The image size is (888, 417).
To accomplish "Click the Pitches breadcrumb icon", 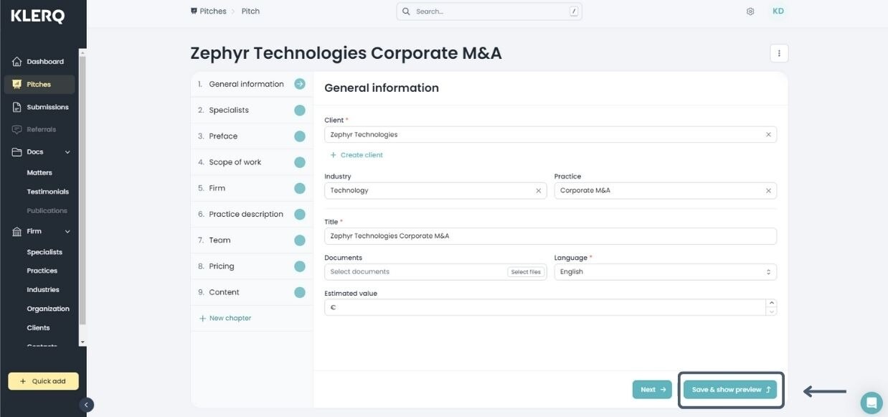I will (194, 11).
